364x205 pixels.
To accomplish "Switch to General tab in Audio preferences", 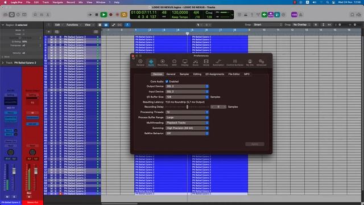I will 171,74.
